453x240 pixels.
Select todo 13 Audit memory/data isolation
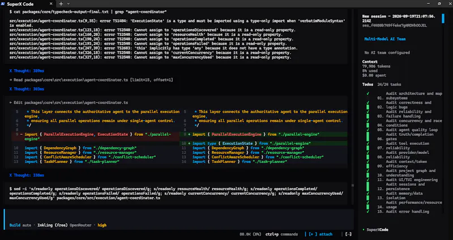(400, 195)
